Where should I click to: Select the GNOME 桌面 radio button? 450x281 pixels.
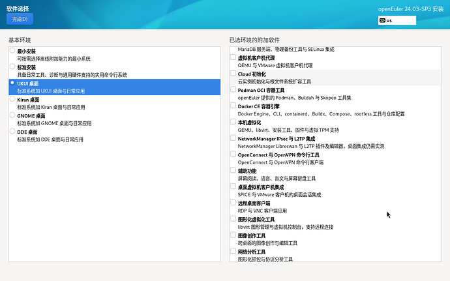point(12,115)
